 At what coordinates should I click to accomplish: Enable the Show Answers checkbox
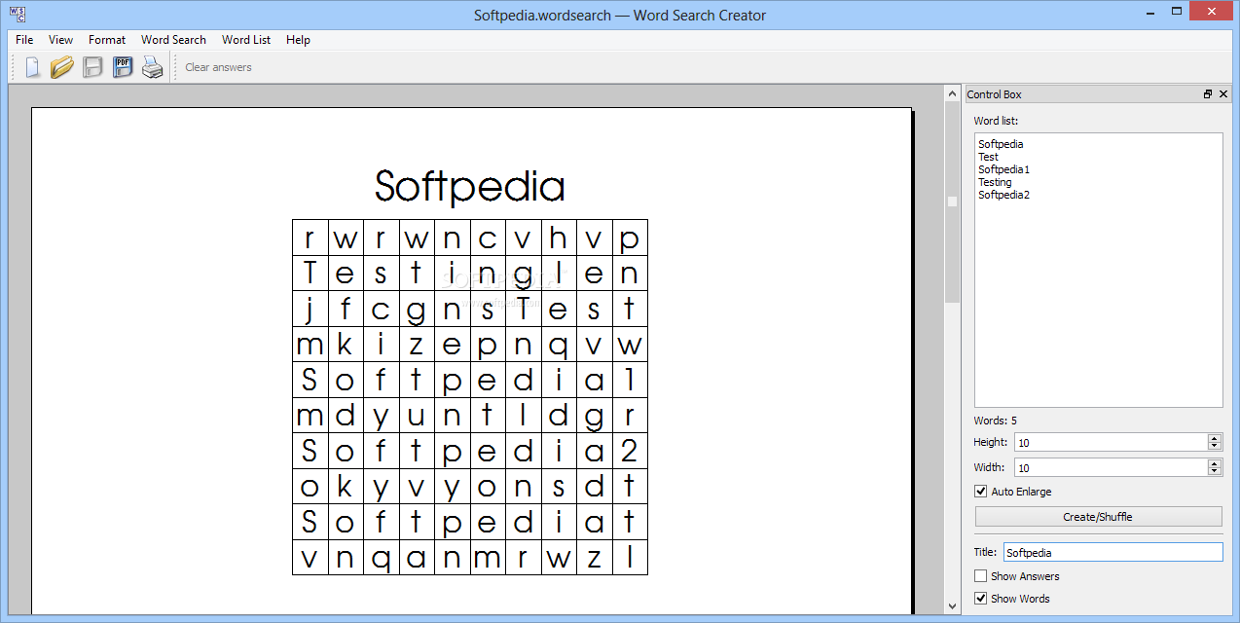coord(981,576)
